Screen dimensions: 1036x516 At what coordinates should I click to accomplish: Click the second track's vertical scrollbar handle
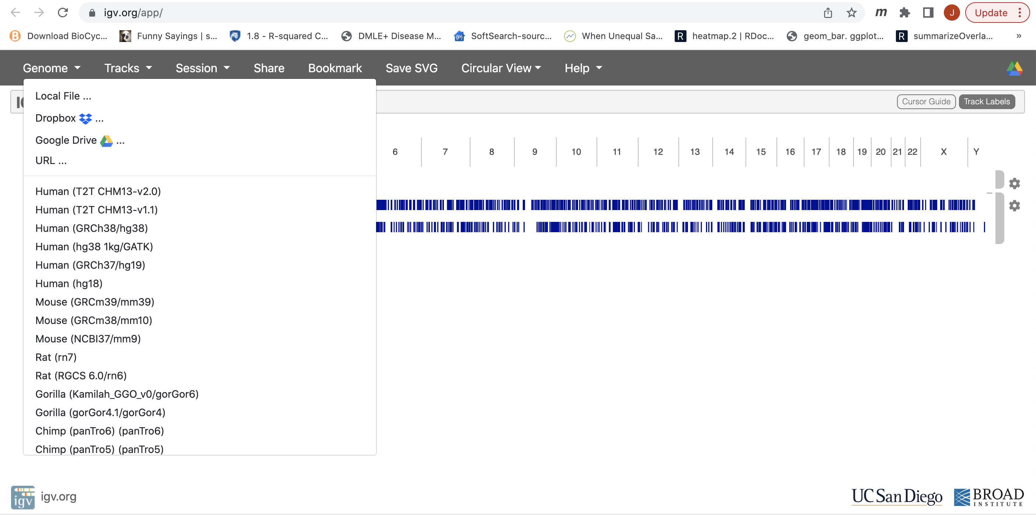tap(1000, 219)
